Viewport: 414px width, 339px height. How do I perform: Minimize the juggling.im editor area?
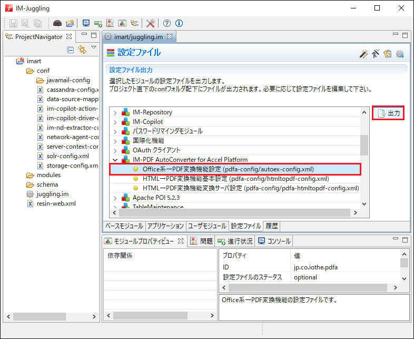point(396,34)
